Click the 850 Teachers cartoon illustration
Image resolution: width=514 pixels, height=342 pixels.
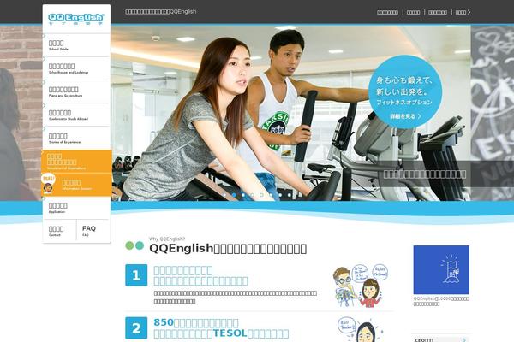tap(359, 329)
